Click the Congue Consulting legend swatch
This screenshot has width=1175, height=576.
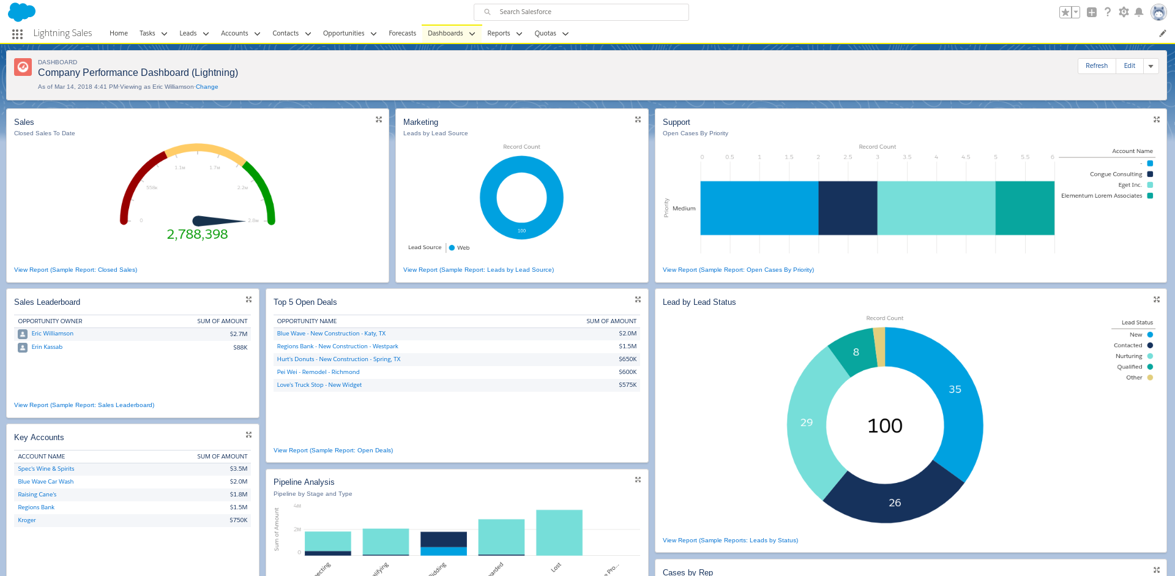1150,174
